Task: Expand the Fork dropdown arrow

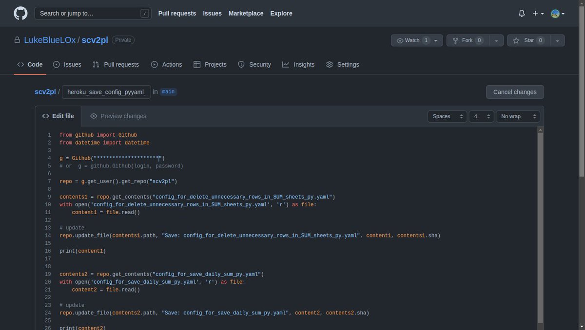Action: 496,40
